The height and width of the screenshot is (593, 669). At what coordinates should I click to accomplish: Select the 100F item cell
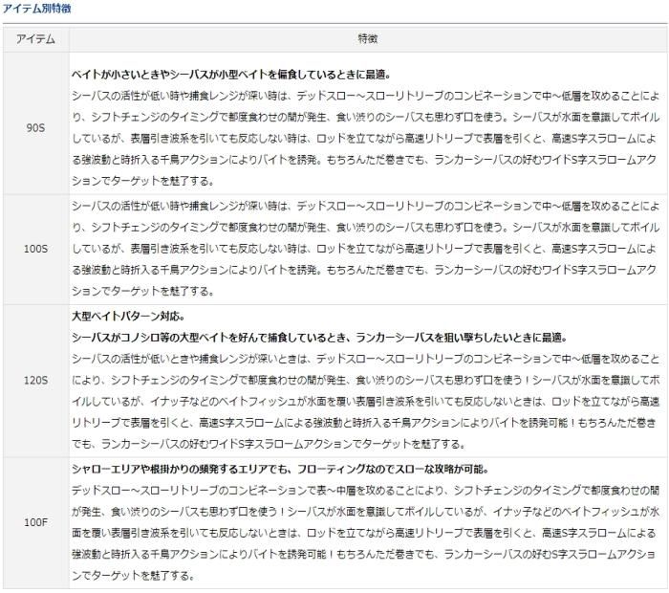coord(35,522)
